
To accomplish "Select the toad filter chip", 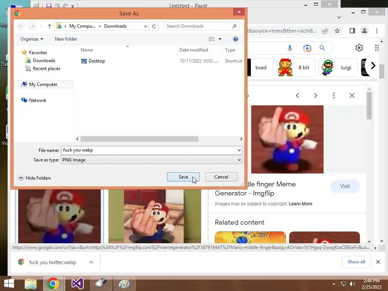I will click(x=260, y=67).
